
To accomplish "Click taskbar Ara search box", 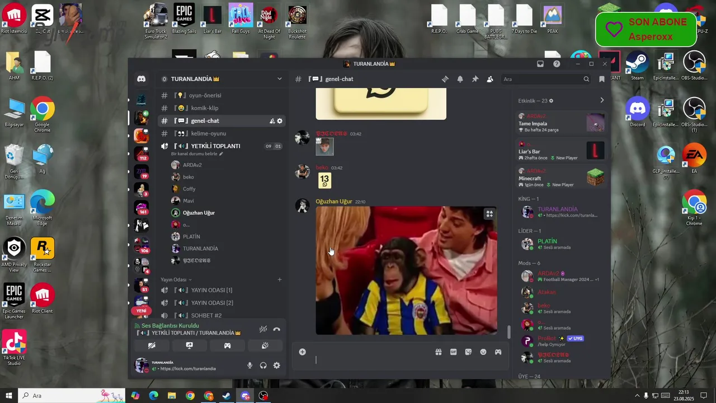I will tap(71, 396).
